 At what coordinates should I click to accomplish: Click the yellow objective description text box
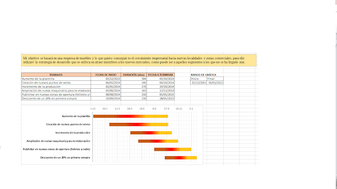coord(139,60)
